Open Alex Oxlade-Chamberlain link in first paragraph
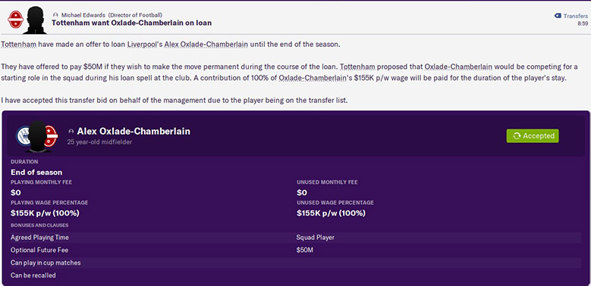 (x=206, y=45)
